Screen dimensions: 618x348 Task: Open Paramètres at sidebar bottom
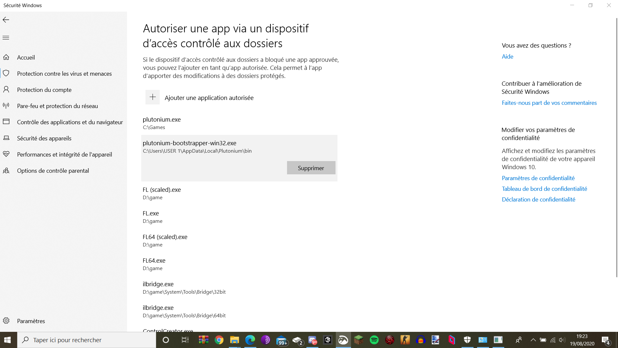(63, 321)
